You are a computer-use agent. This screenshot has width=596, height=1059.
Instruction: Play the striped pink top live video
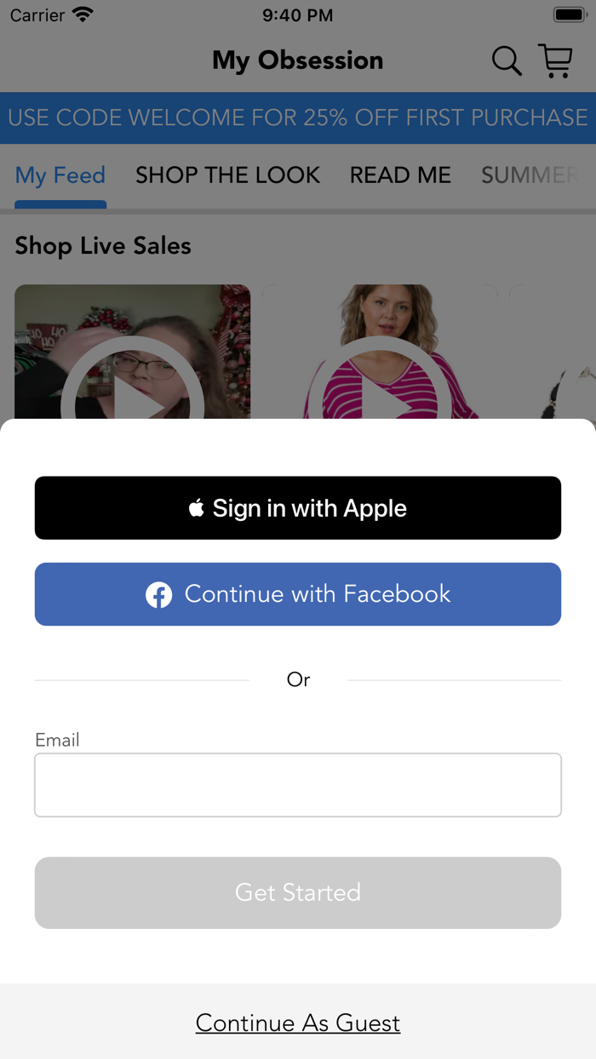380,352
